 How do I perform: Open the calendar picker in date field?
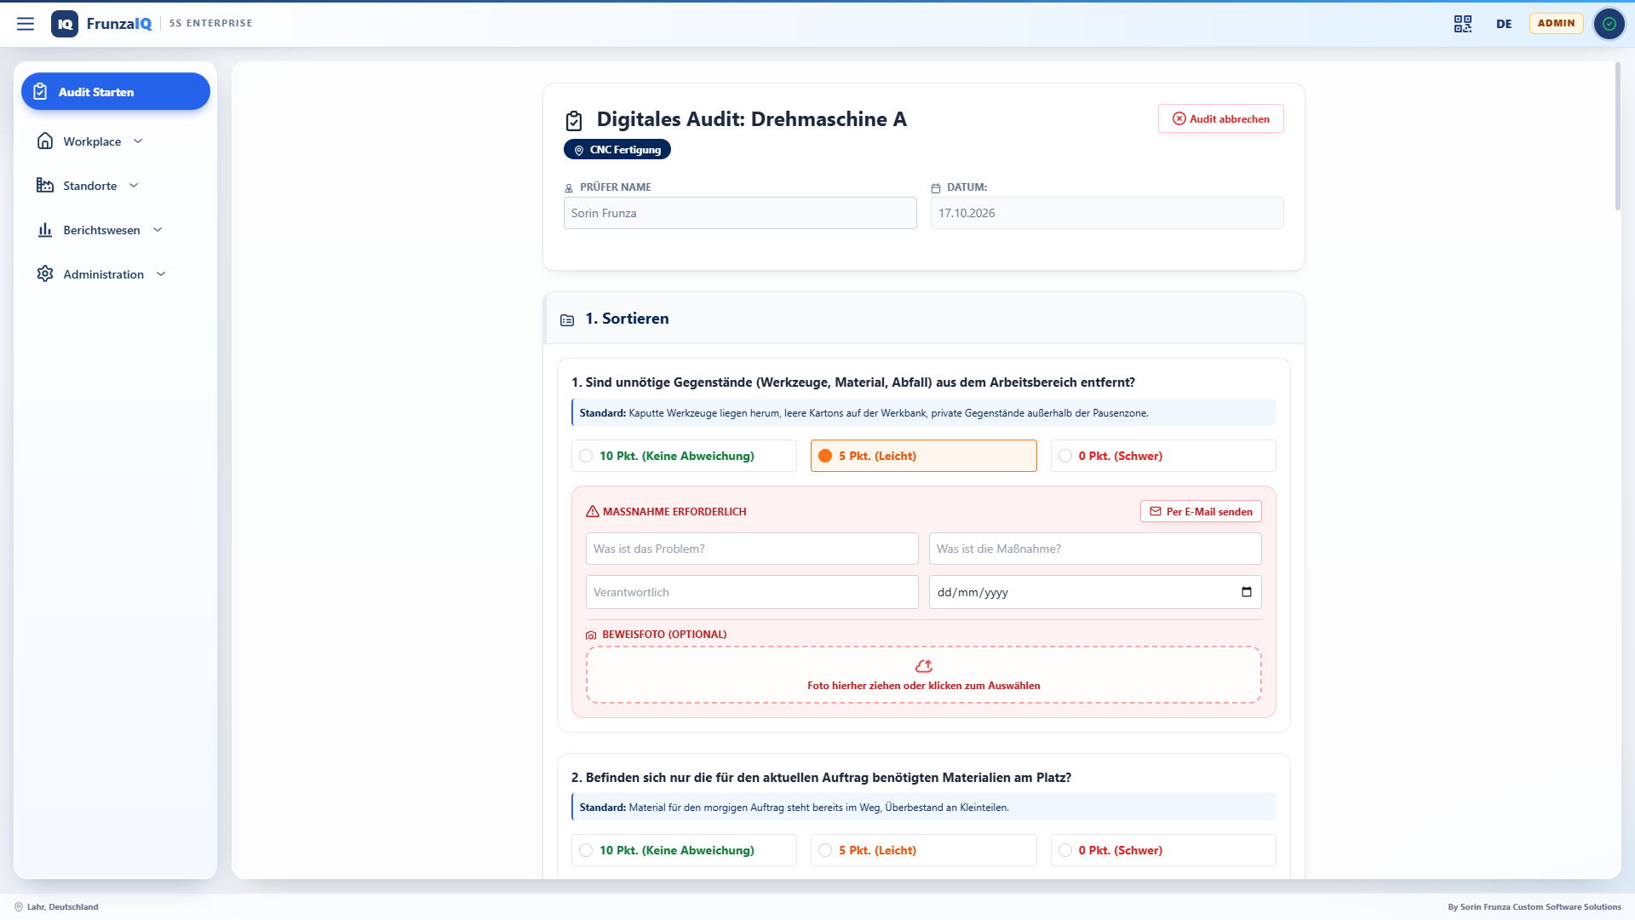tap(1247, 592)
